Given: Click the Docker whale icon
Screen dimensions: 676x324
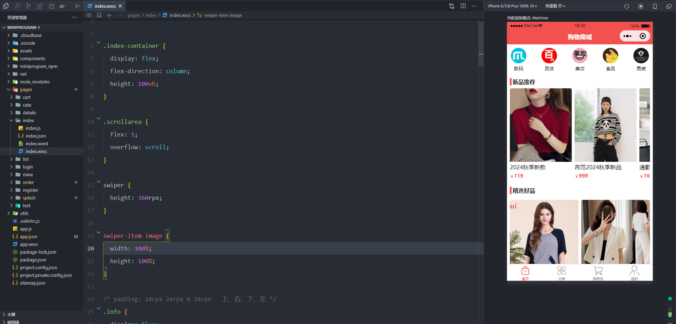Looking at the screenshot, I should tap(62, 6).
